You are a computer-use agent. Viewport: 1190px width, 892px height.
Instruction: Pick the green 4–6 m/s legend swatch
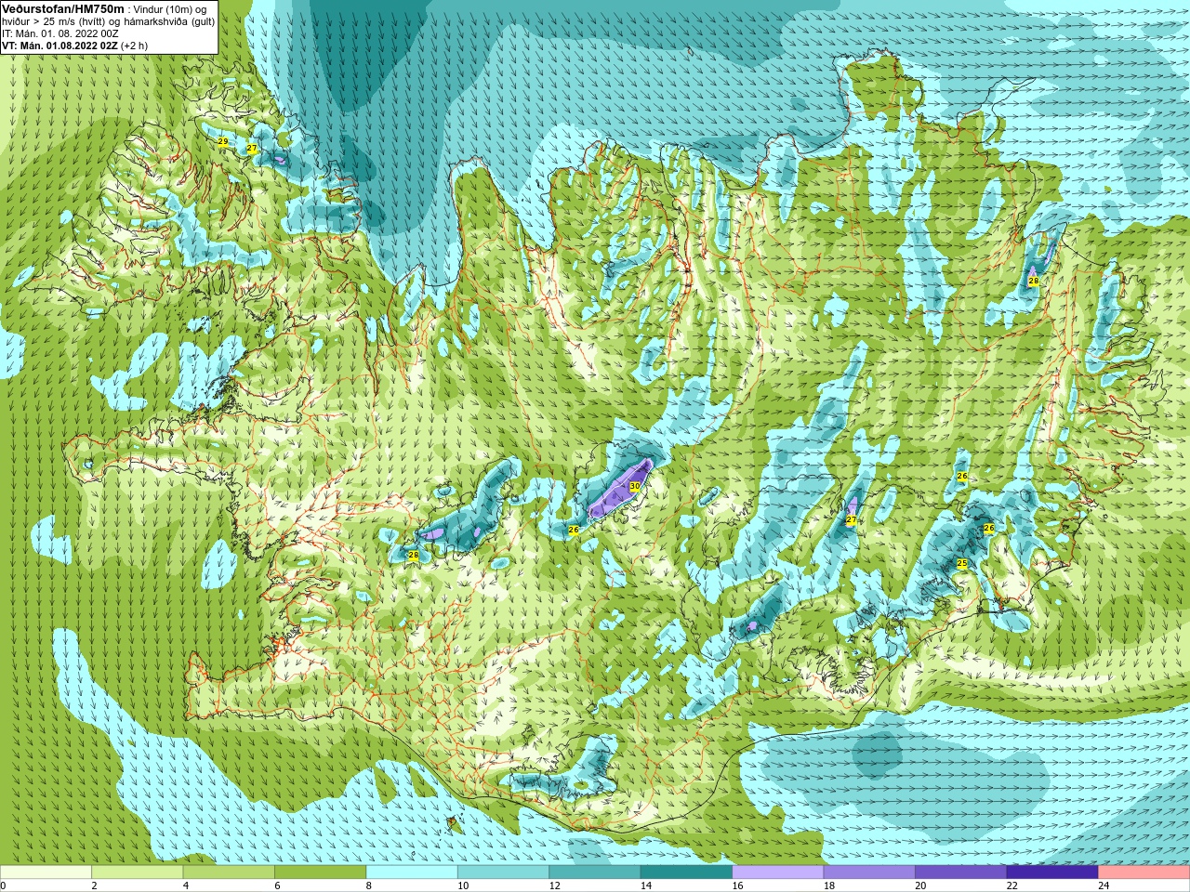(x=229, y=872)
